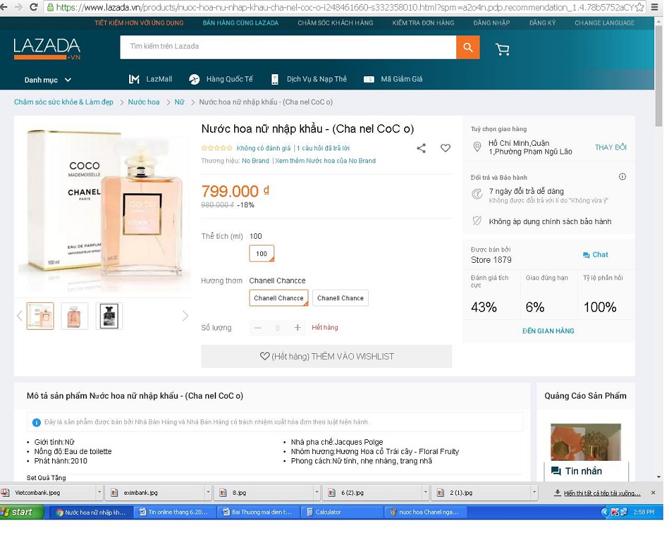The image size is (669, 535).
Task: Open 8.jpg download options arrow
Action: click(316, 492)
